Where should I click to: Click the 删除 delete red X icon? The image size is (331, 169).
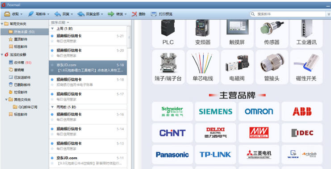pos(134,14)
